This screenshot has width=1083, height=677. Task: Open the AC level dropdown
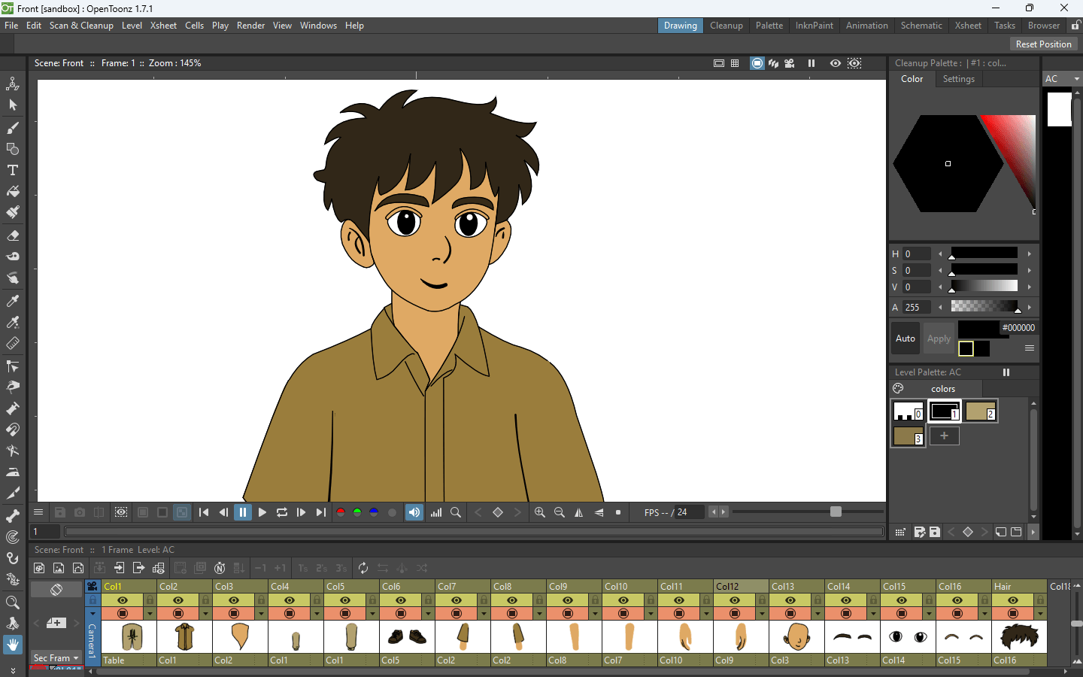coord(1076,79)
